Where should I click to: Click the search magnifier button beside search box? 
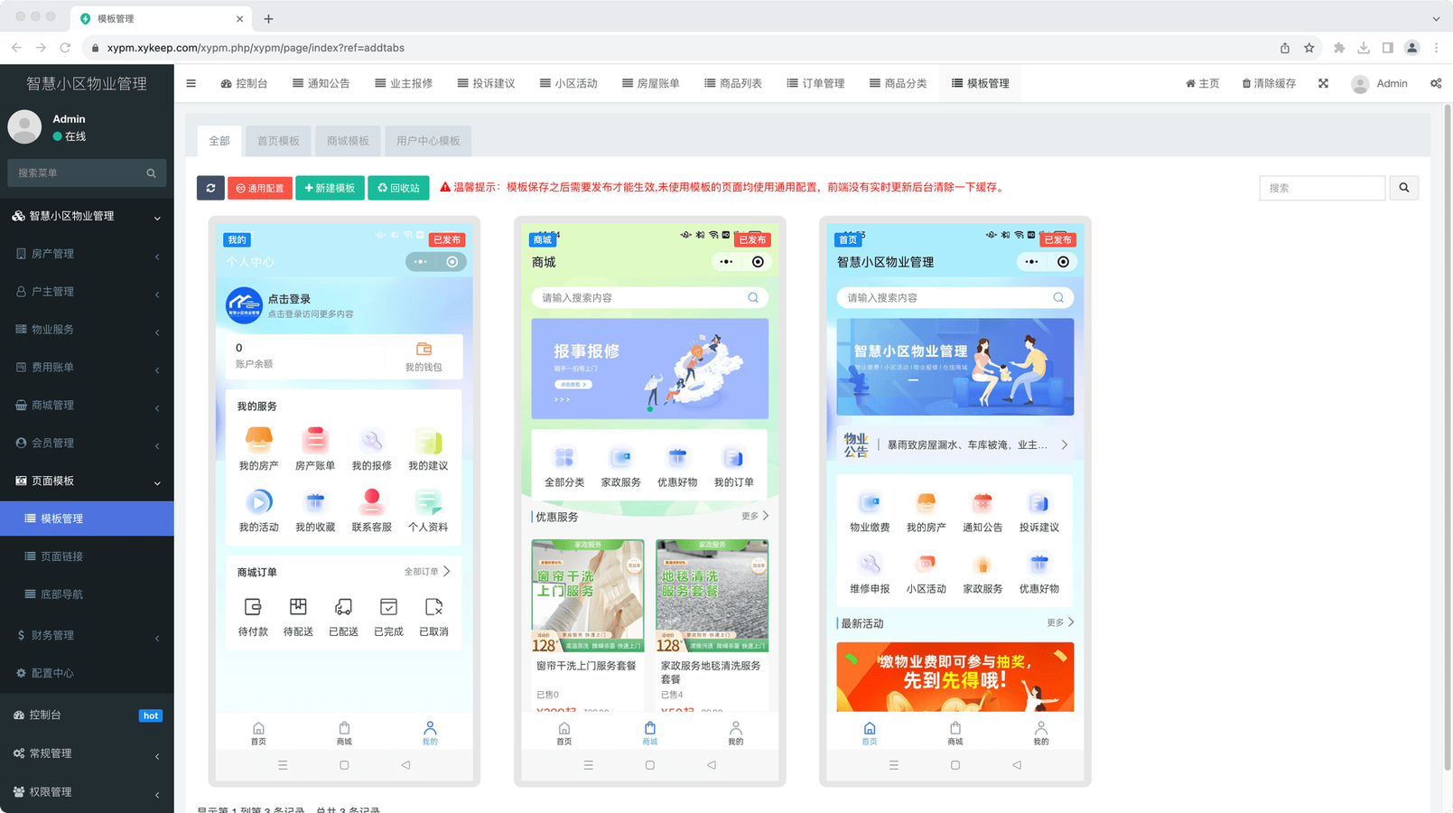pos(1403,188)
